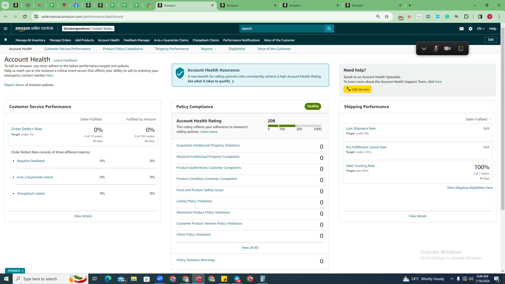Open the Order Defect Rate link
This screenshot has height=284, width=505.
click(27, 129)
